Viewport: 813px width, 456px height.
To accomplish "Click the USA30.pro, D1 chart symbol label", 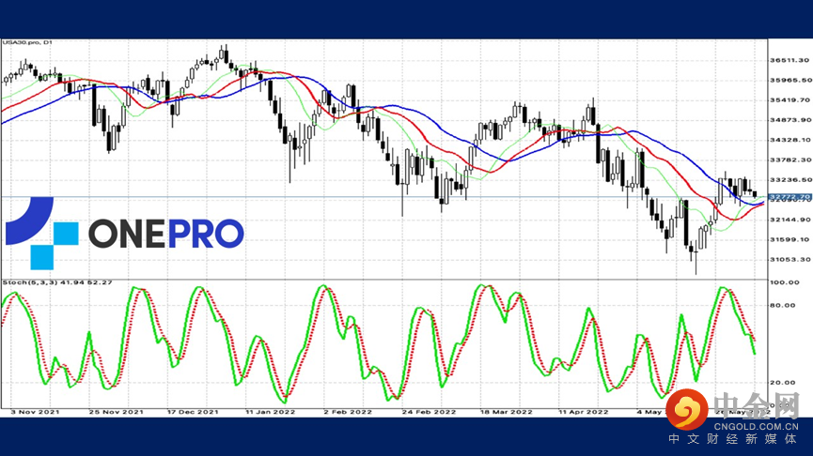I will [x=28, y=42].
